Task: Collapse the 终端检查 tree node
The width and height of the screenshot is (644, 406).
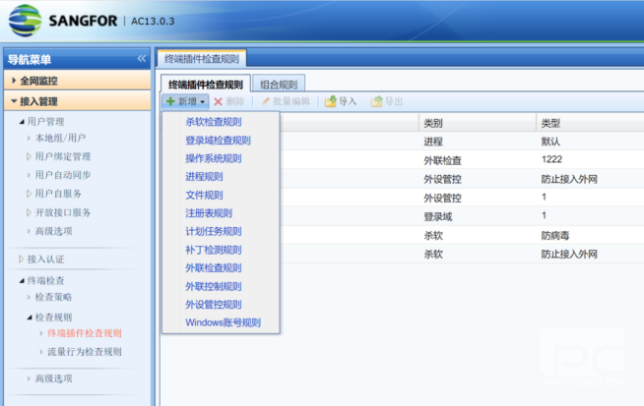Action: click(x=22, y=281)
